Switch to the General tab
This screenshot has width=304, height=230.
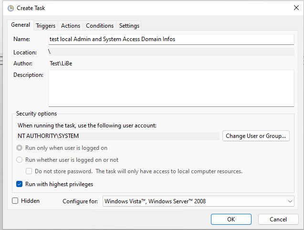point(21,25)
